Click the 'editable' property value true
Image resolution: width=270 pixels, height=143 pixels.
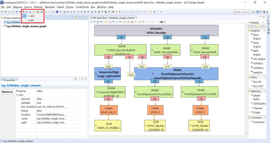pyautogui.click(x=39, y=103)
